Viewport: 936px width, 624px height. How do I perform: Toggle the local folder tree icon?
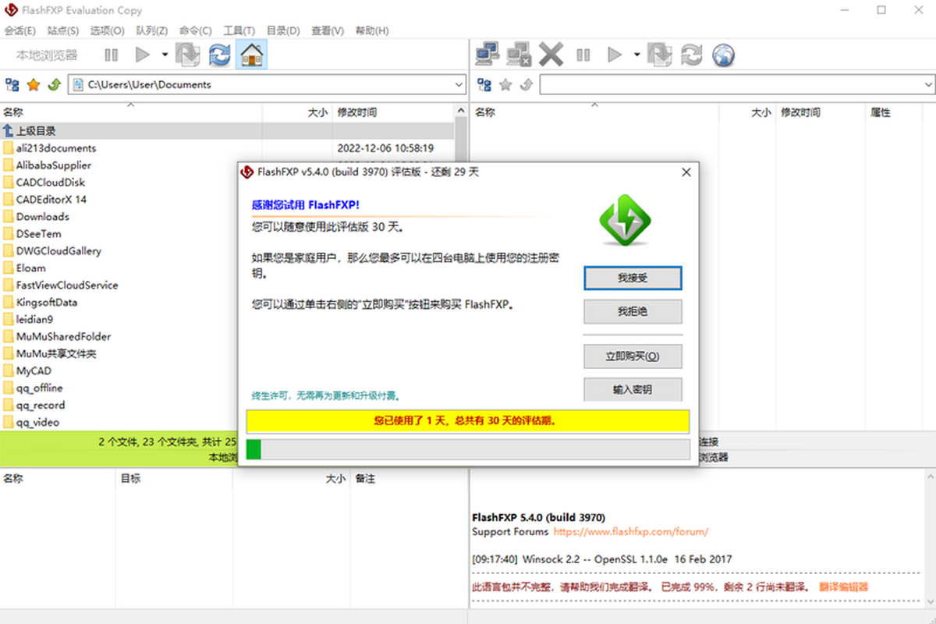click(12, 84)
